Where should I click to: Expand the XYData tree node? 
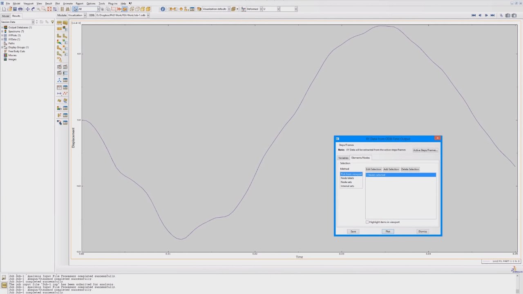point(2,40)
